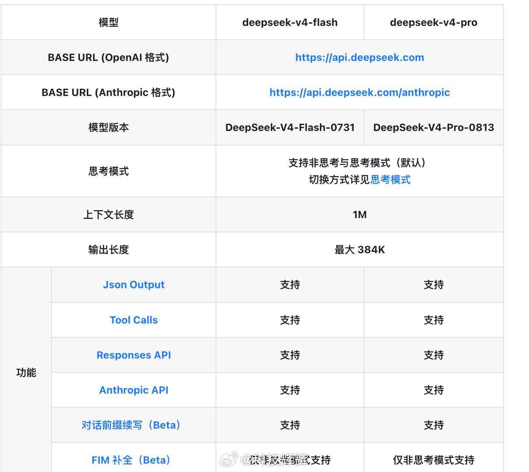The height and width of the screenshot is (472, 529).
Task: Click the 功能 group label
Action: pos(26,372)
